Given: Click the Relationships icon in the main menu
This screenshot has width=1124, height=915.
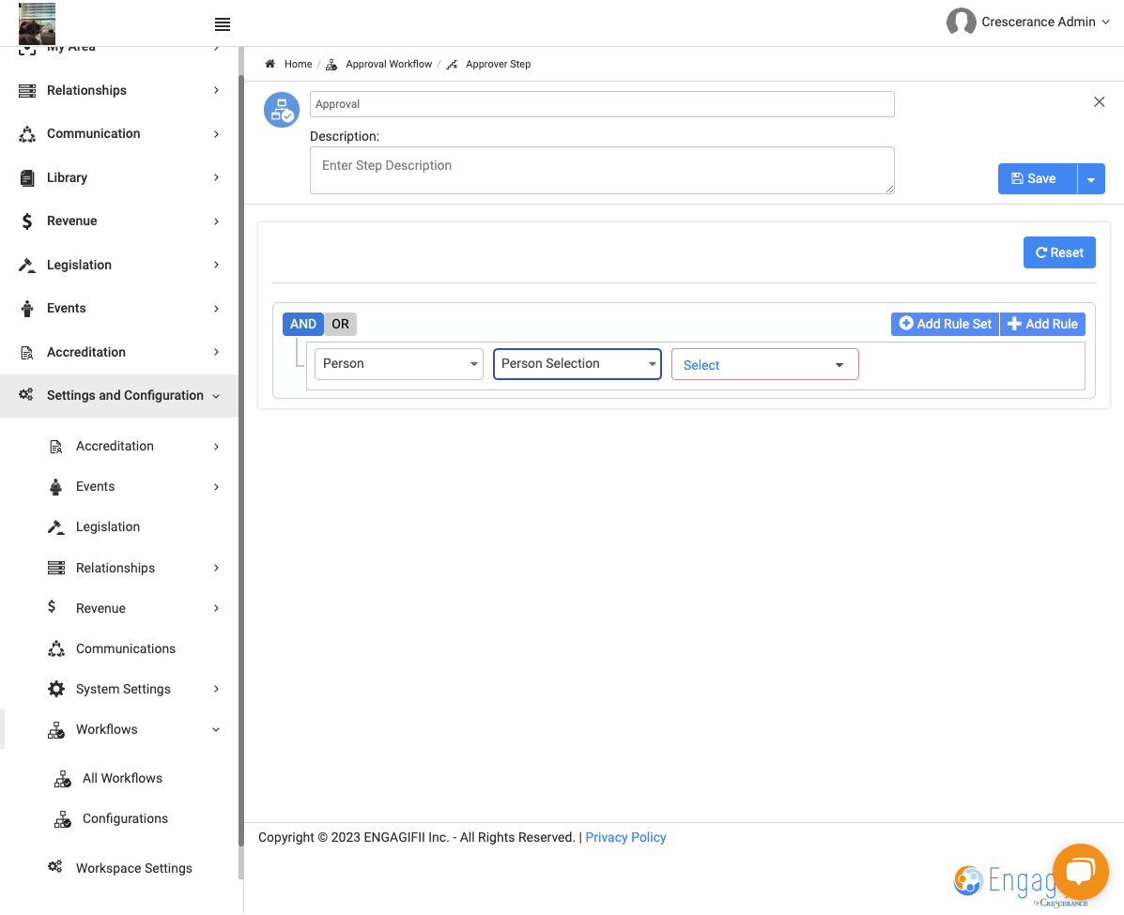Looking at the screenshot, I should click(x=27, y=90).
